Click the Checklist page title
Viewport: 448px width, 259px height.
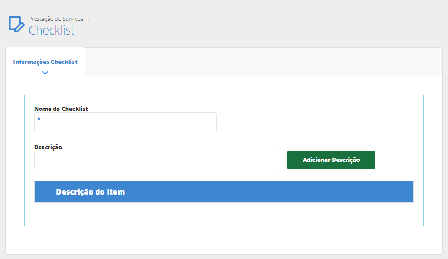52,30
